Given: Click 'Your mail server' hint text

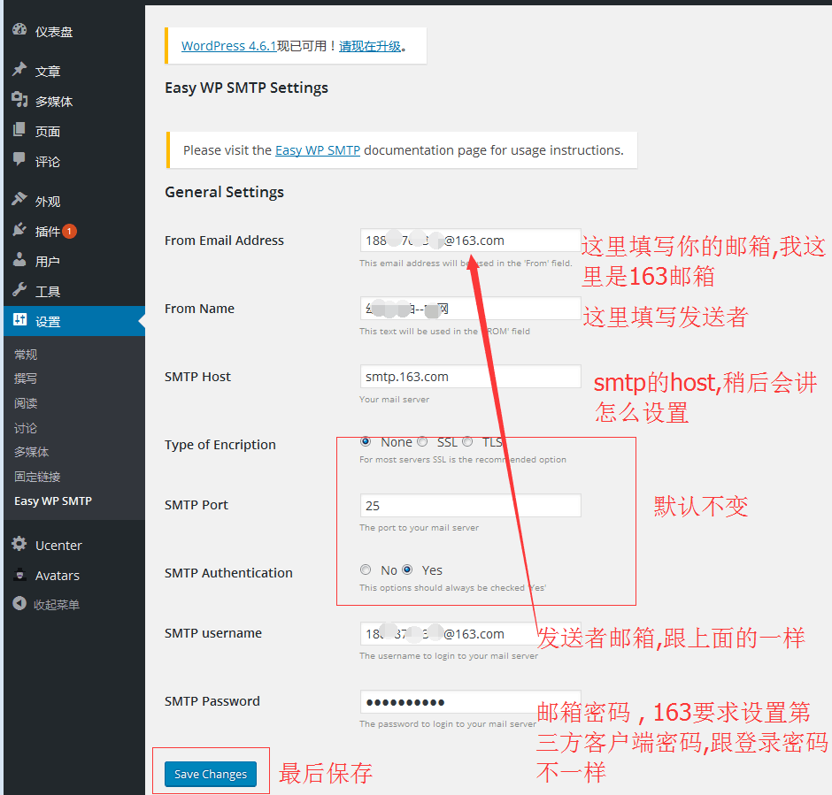Looking at the screenshot, I should (x=394, y=400).
